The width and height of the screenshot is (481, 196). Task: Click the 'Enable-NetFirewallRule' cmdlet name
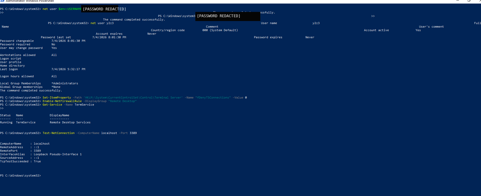(x=62, y=101)
